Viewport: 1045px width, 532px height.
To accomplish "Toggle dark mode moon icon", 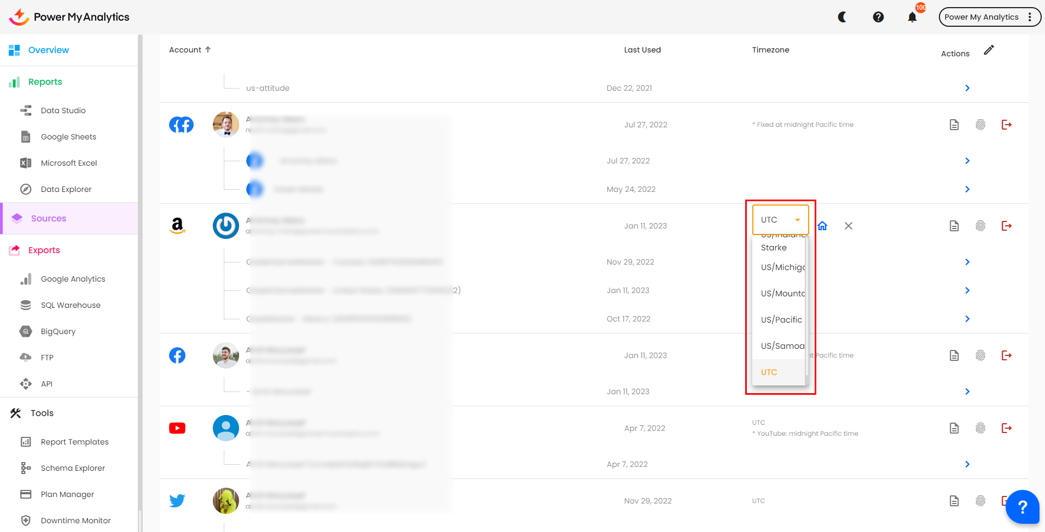I will pyautogui.click(x=843, y=17).
